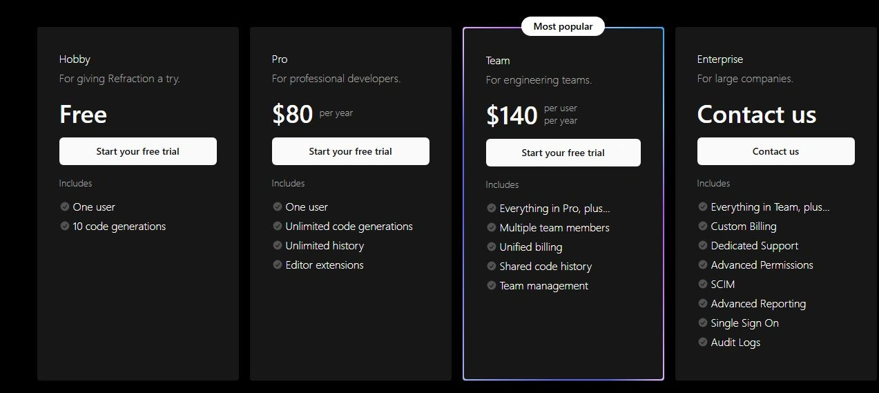Click the checkmark icon beside Unlimited code generations
The image size is (879, 393).
[x=278, y=226]
